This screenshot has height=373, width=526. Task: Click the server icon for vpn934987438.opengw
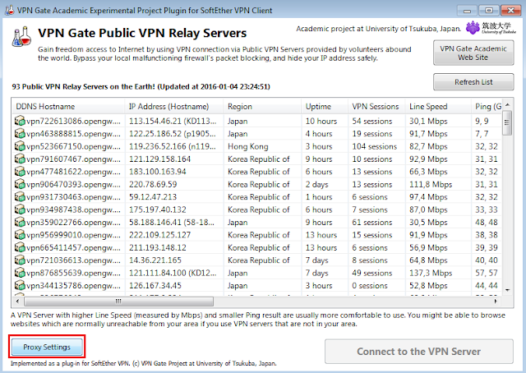tap(20, 210)
